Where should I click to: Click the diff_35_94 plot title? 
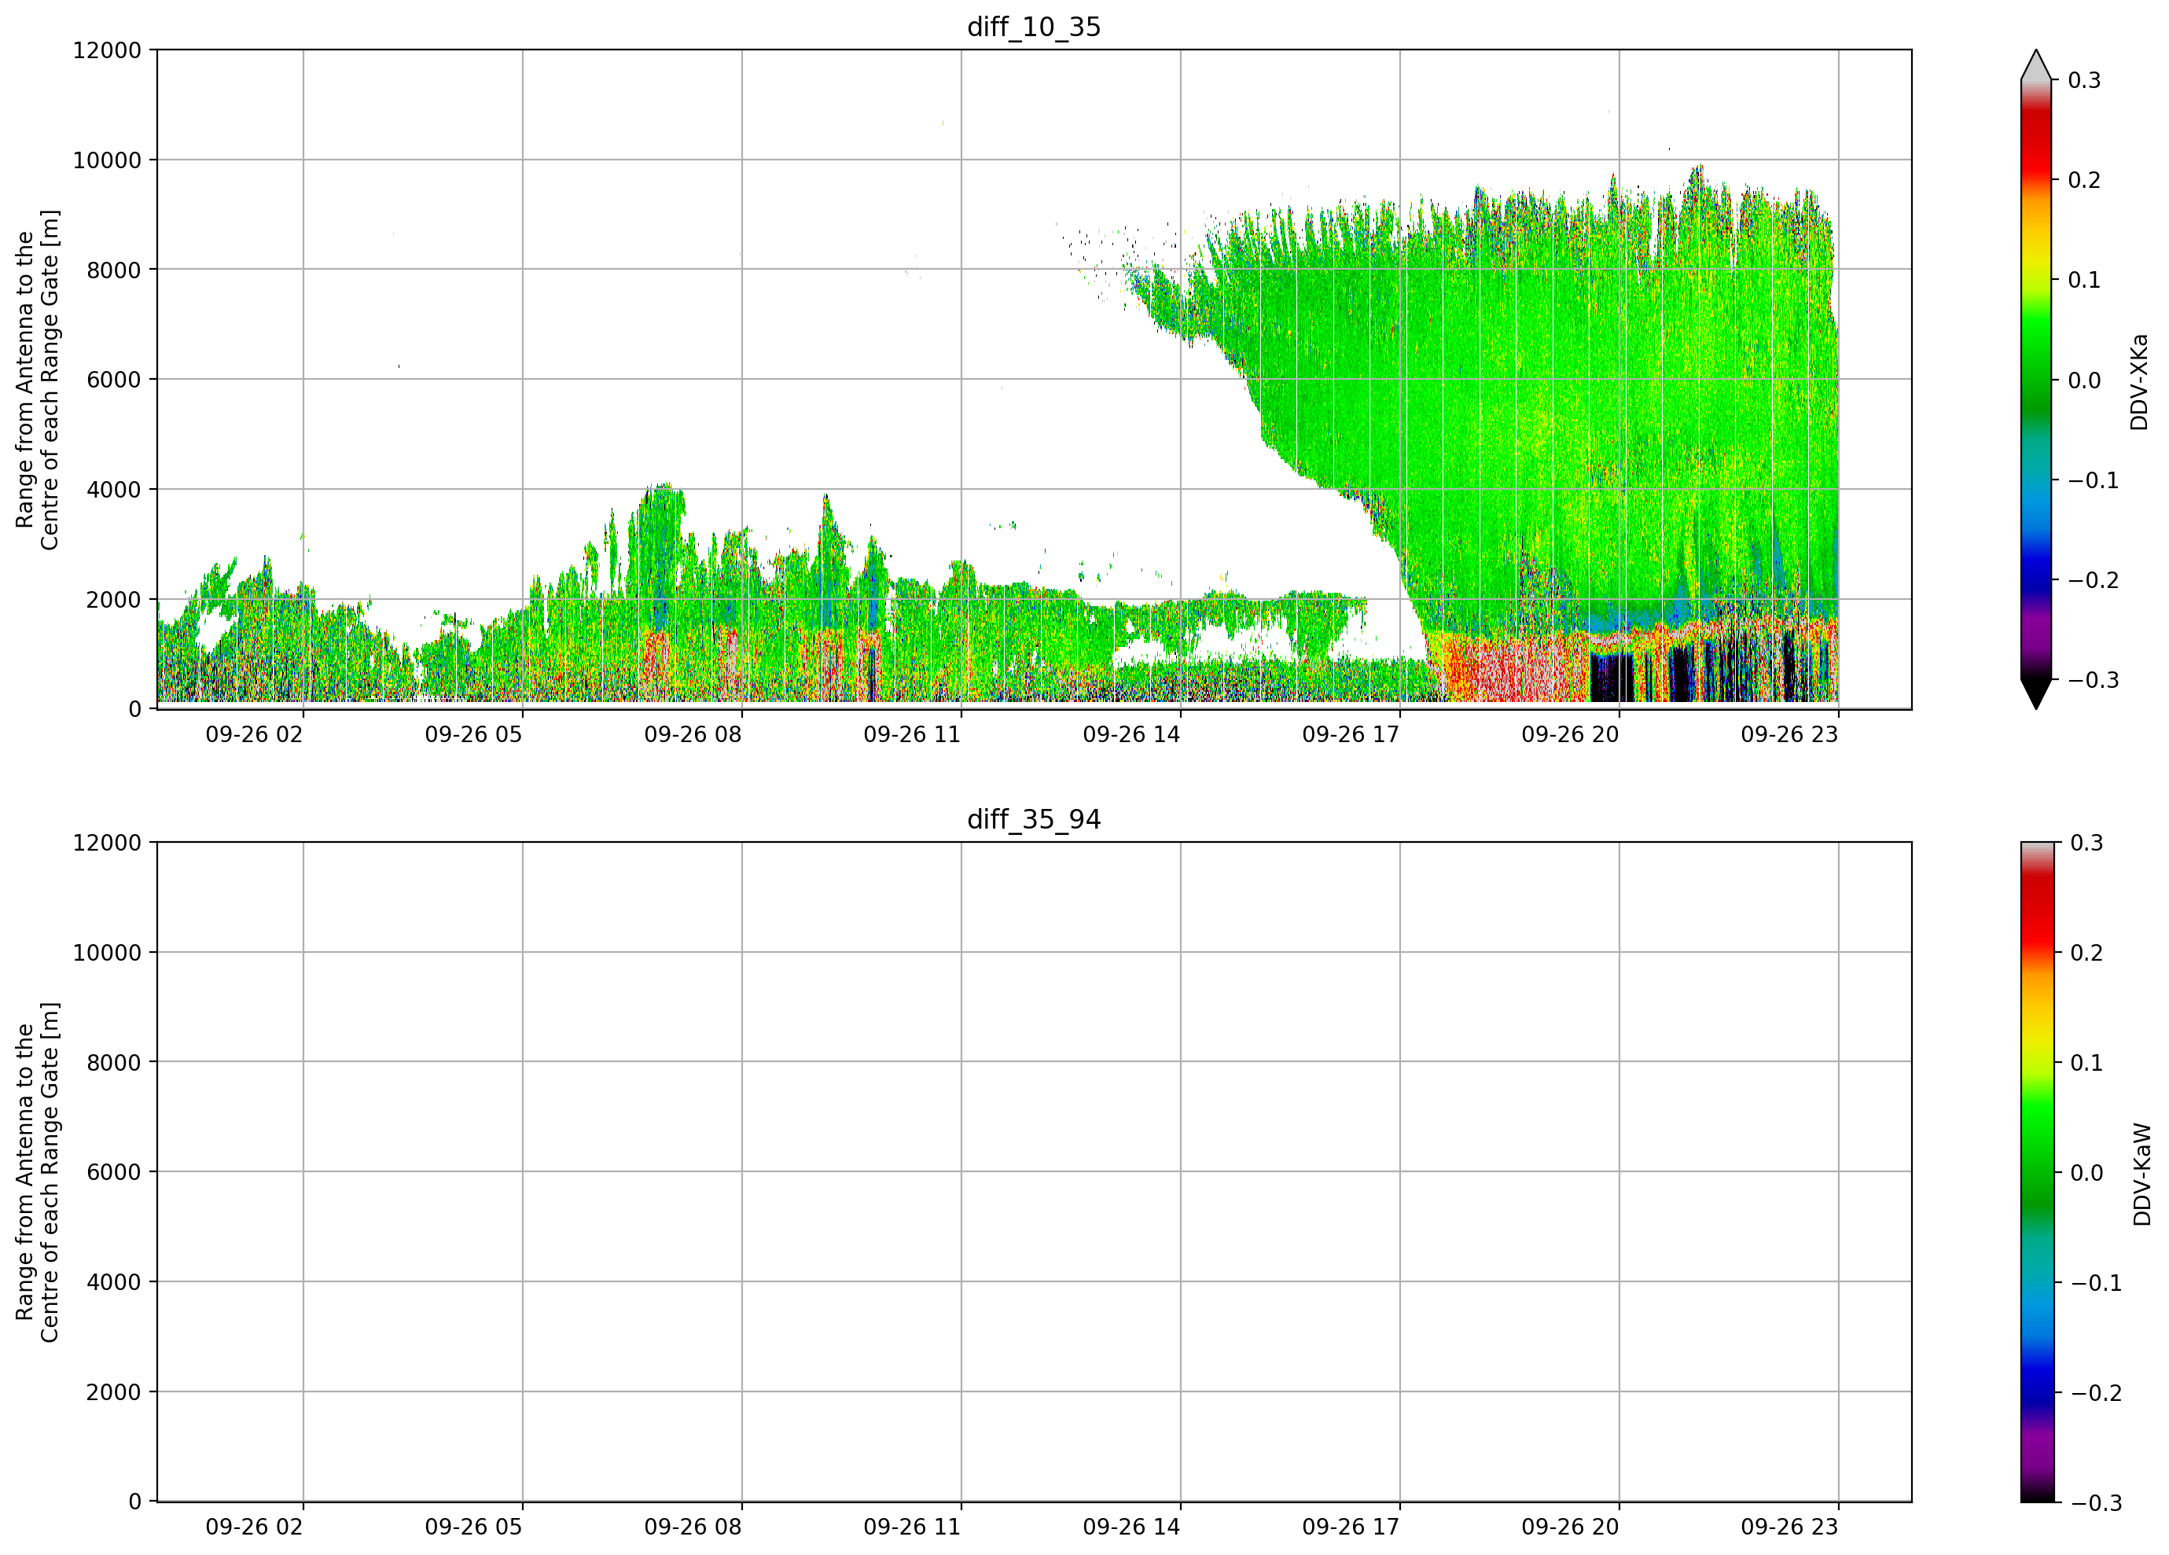coord(1034,820)
